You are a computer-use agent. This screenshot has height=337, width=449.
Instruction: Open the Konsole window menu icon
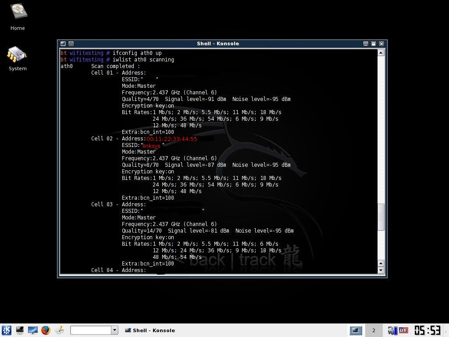tap(63, 43)
